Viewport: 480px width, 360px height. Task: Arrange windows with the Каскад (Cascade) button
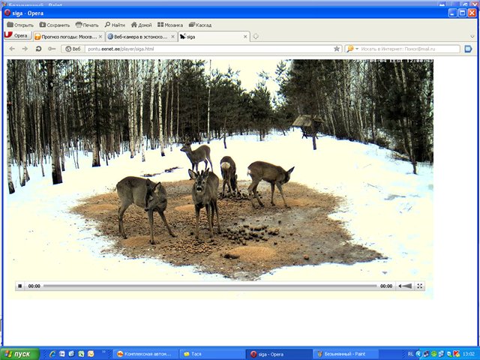click(x=200, y=25)
